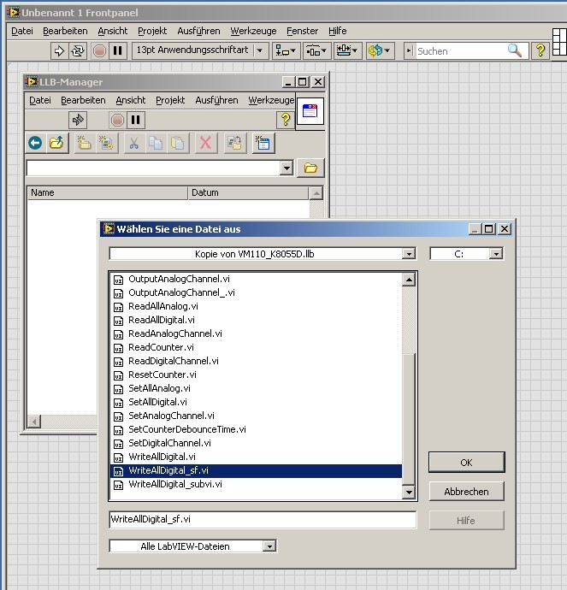Open the Datei menu in Frontpanel
Screen dimensions: 567x590
(x=22, y=31)
